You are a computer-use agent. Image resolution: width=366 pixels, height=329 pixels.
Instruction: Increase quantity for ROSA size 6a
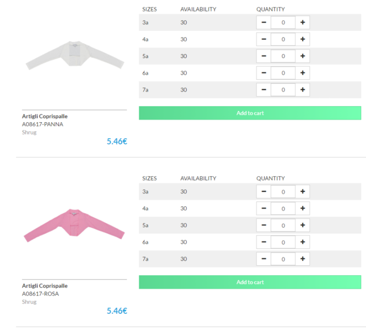point(302,242)
